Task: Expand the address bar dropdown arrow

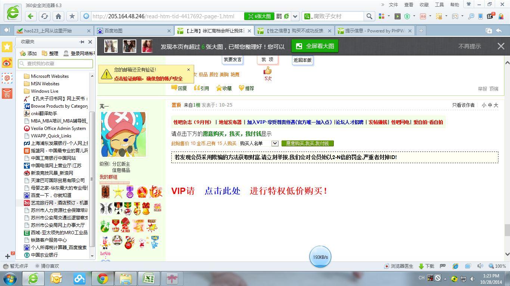Action: 295,16
